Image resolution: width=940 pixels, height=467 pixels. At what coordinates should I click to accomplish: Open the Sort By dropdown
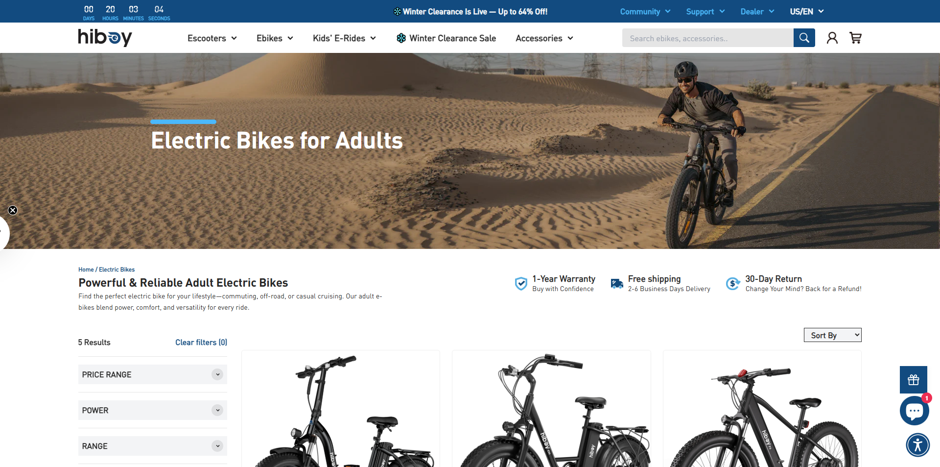(x=832, y=335)
